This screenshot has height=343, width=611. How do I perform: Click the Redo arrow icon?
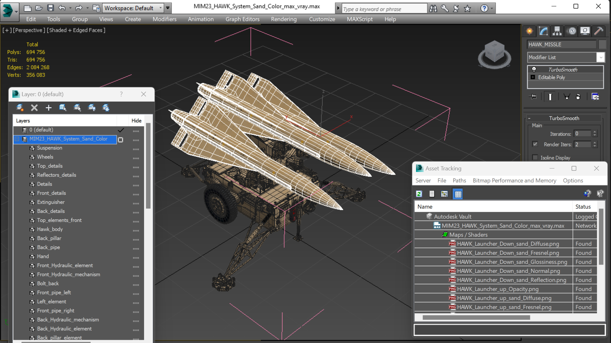[x=79, y=8]
